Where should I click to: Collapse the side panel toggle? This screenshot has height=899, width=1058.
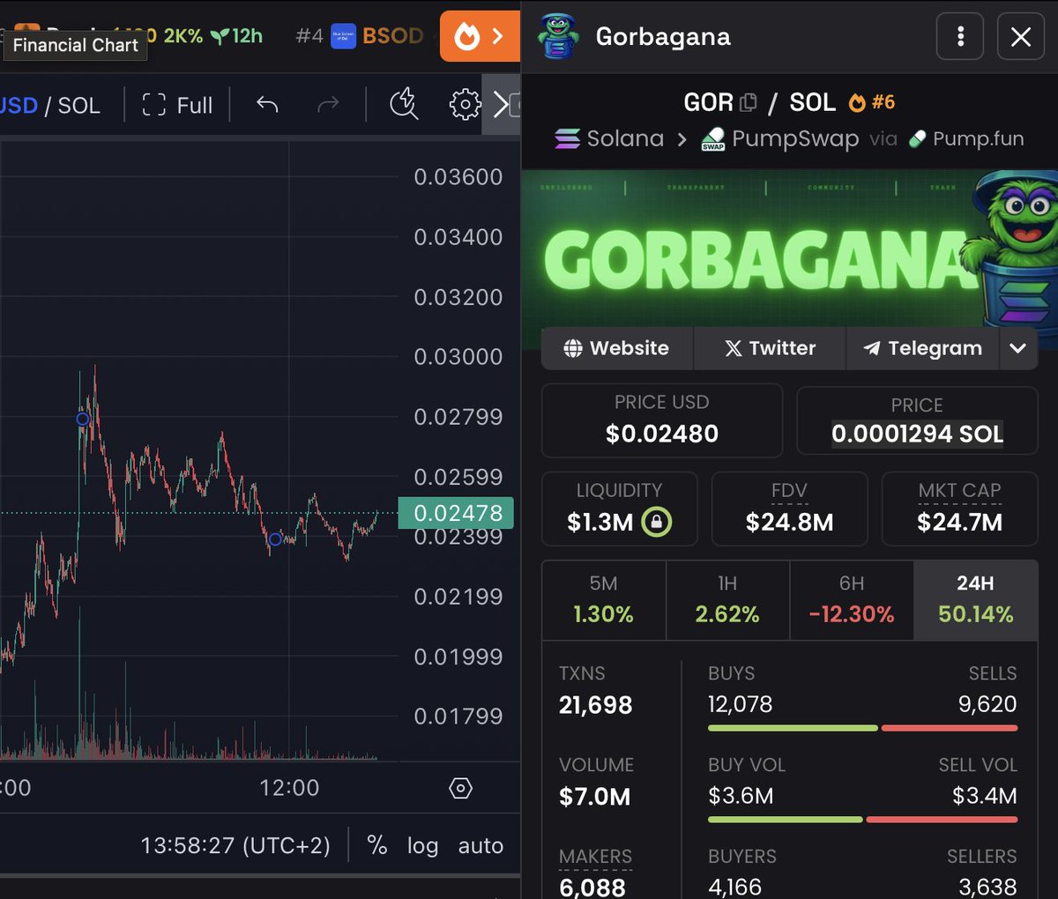point(502,105)
